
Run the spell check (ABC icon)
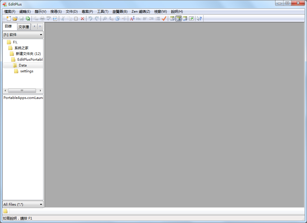coord(48,19)
